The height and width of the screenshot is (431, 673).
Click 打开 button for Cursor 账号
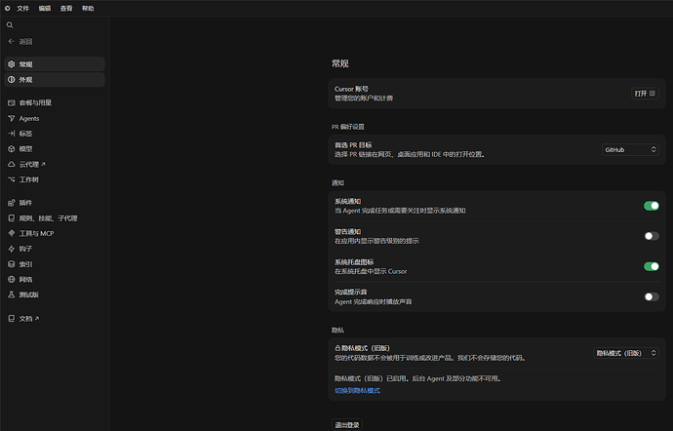pos(645,94)
